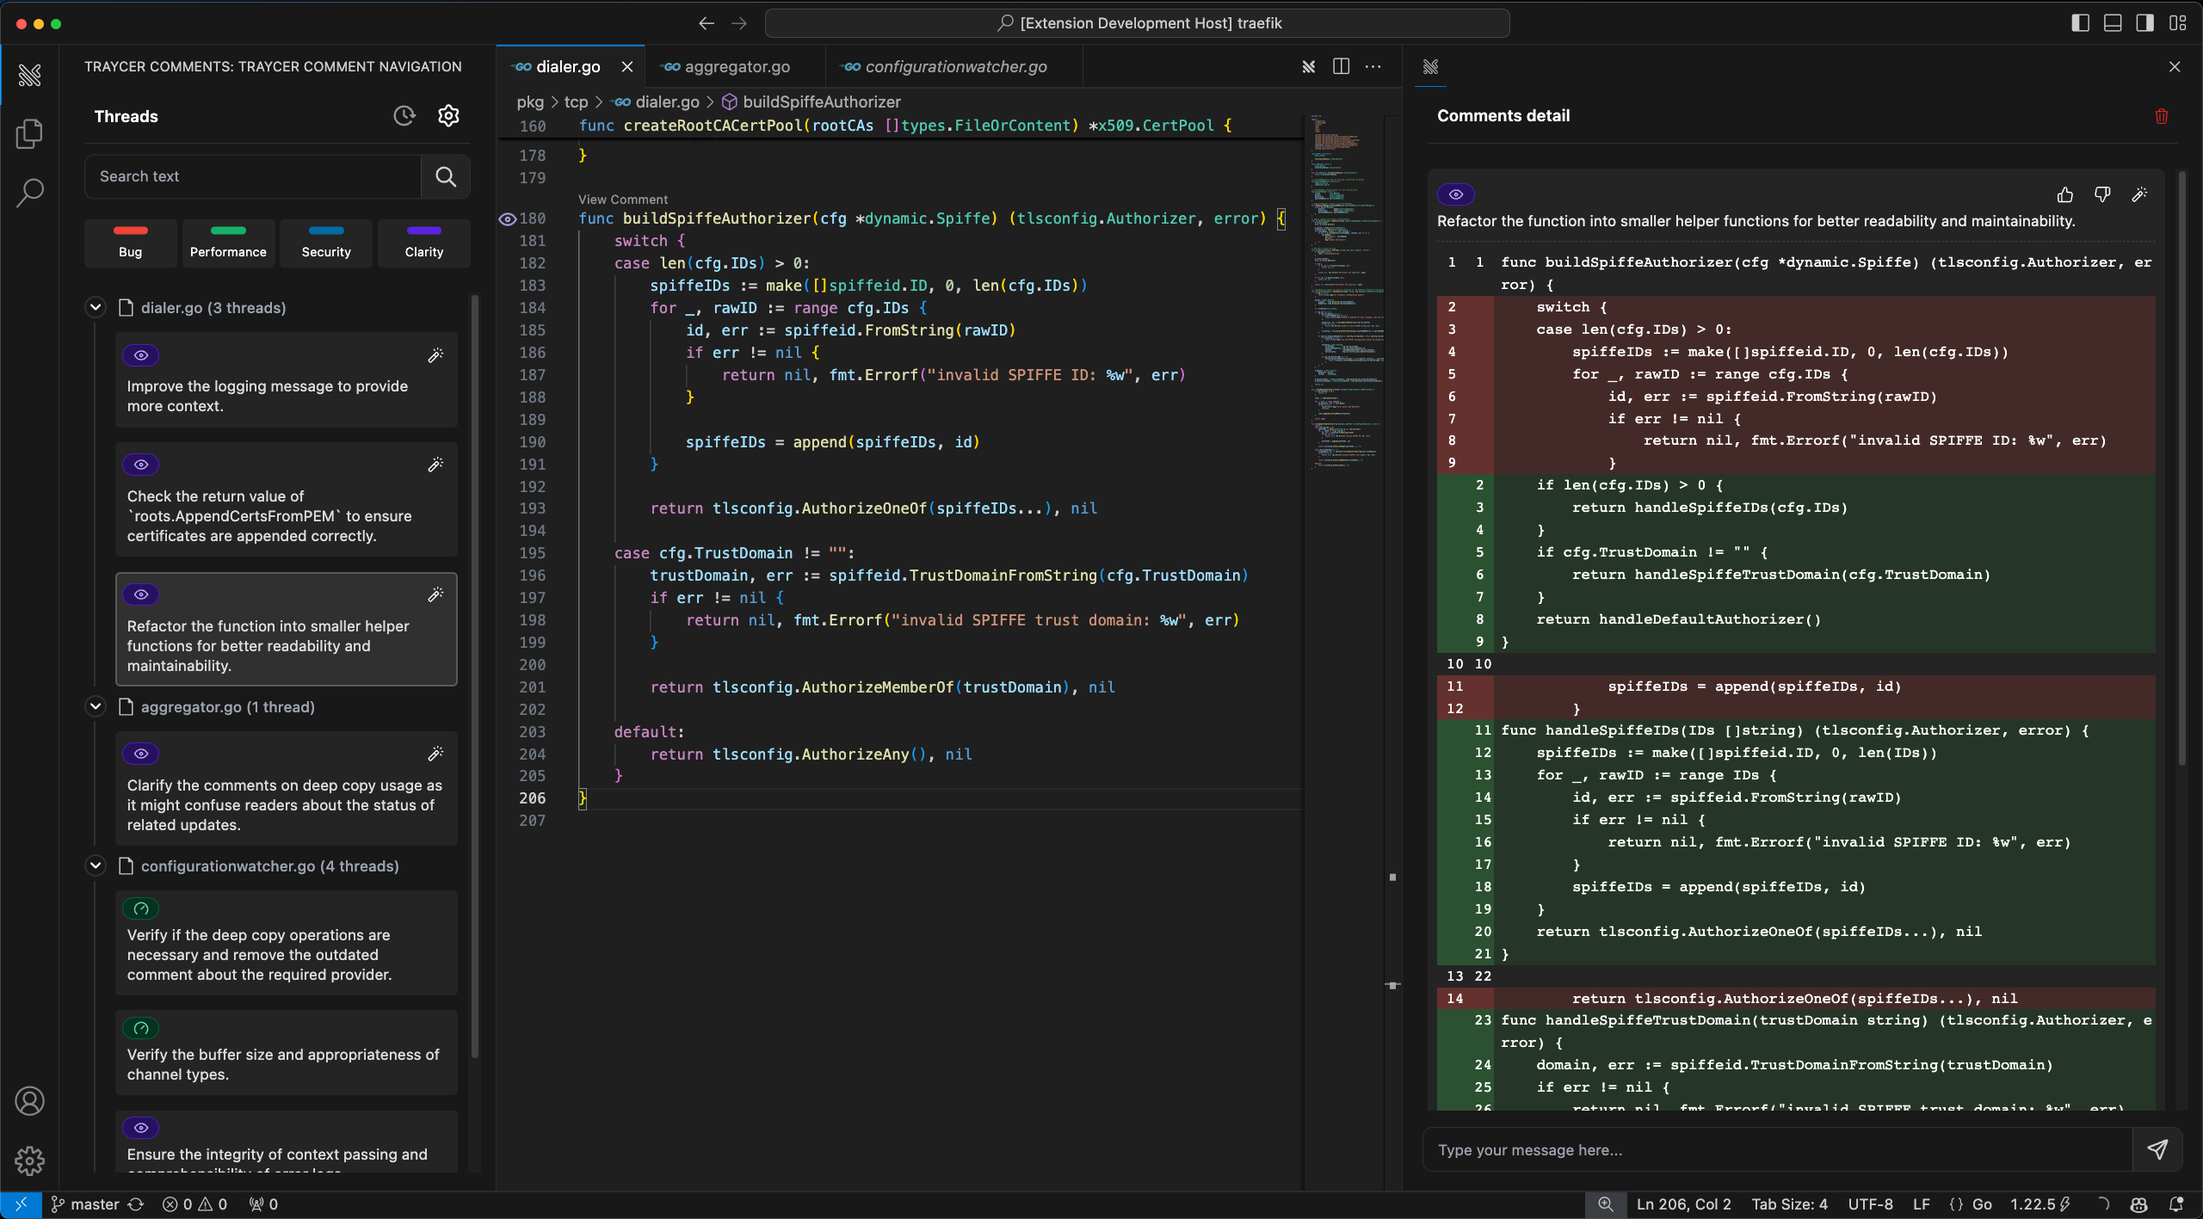
Task: Synchronize changes next to master branch
Action: point(136,1204)
